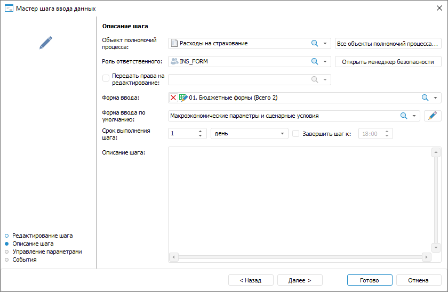Open the security manager button
The height and width of the screenshot is (292, 448).
[388, 61]
